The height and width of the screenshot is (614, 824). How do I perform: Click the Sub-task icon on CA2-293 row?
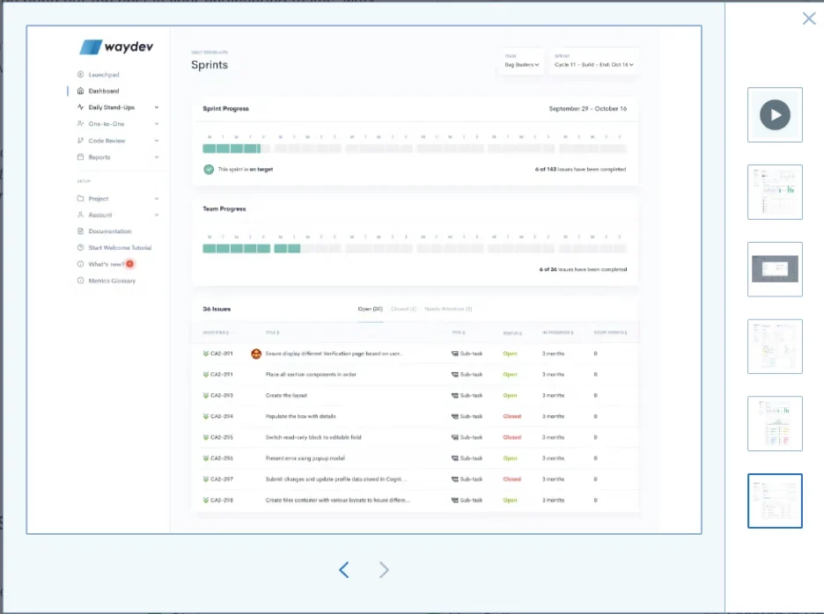pos(454,395)
